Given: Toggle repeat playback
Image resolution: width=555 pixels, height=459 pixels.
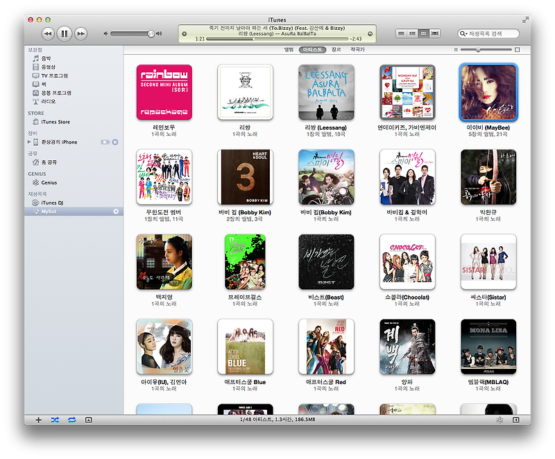Looking at the screenshot, I should 72,420.
